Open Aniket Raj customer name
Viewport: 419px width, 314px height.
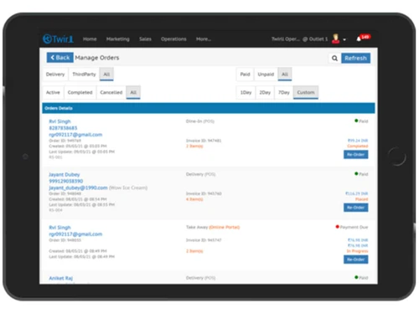[x=60, y=278]
